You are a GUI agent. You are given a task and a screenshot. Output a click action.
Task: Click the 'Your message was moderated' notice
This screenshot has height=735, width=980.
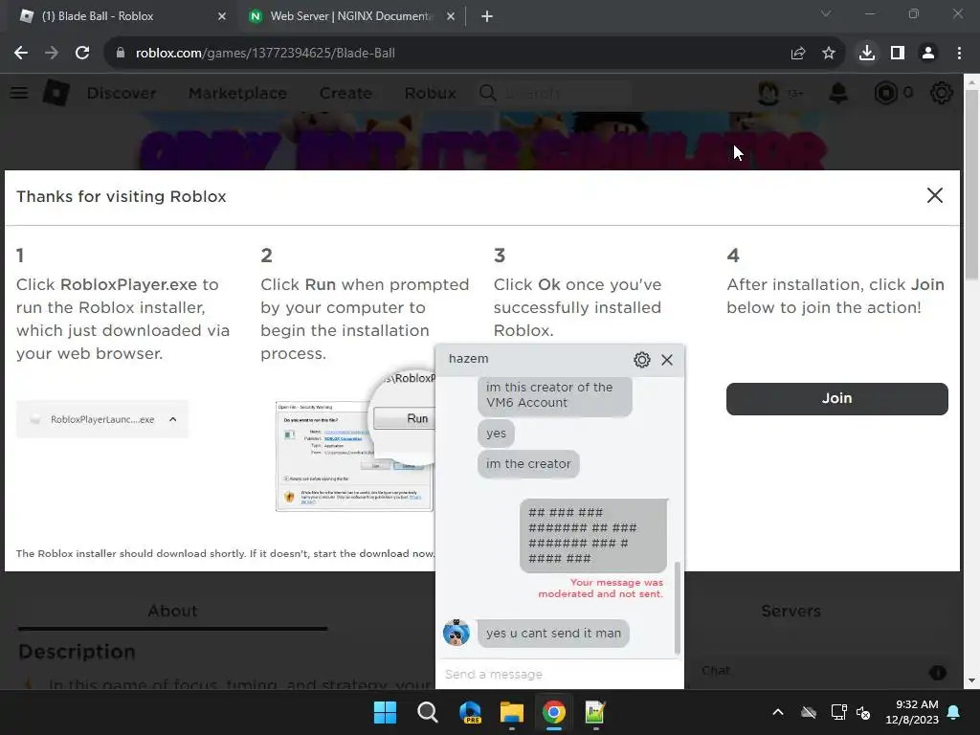601,589
